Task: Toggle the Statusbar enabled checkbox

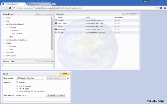Action: pos(17,82)
